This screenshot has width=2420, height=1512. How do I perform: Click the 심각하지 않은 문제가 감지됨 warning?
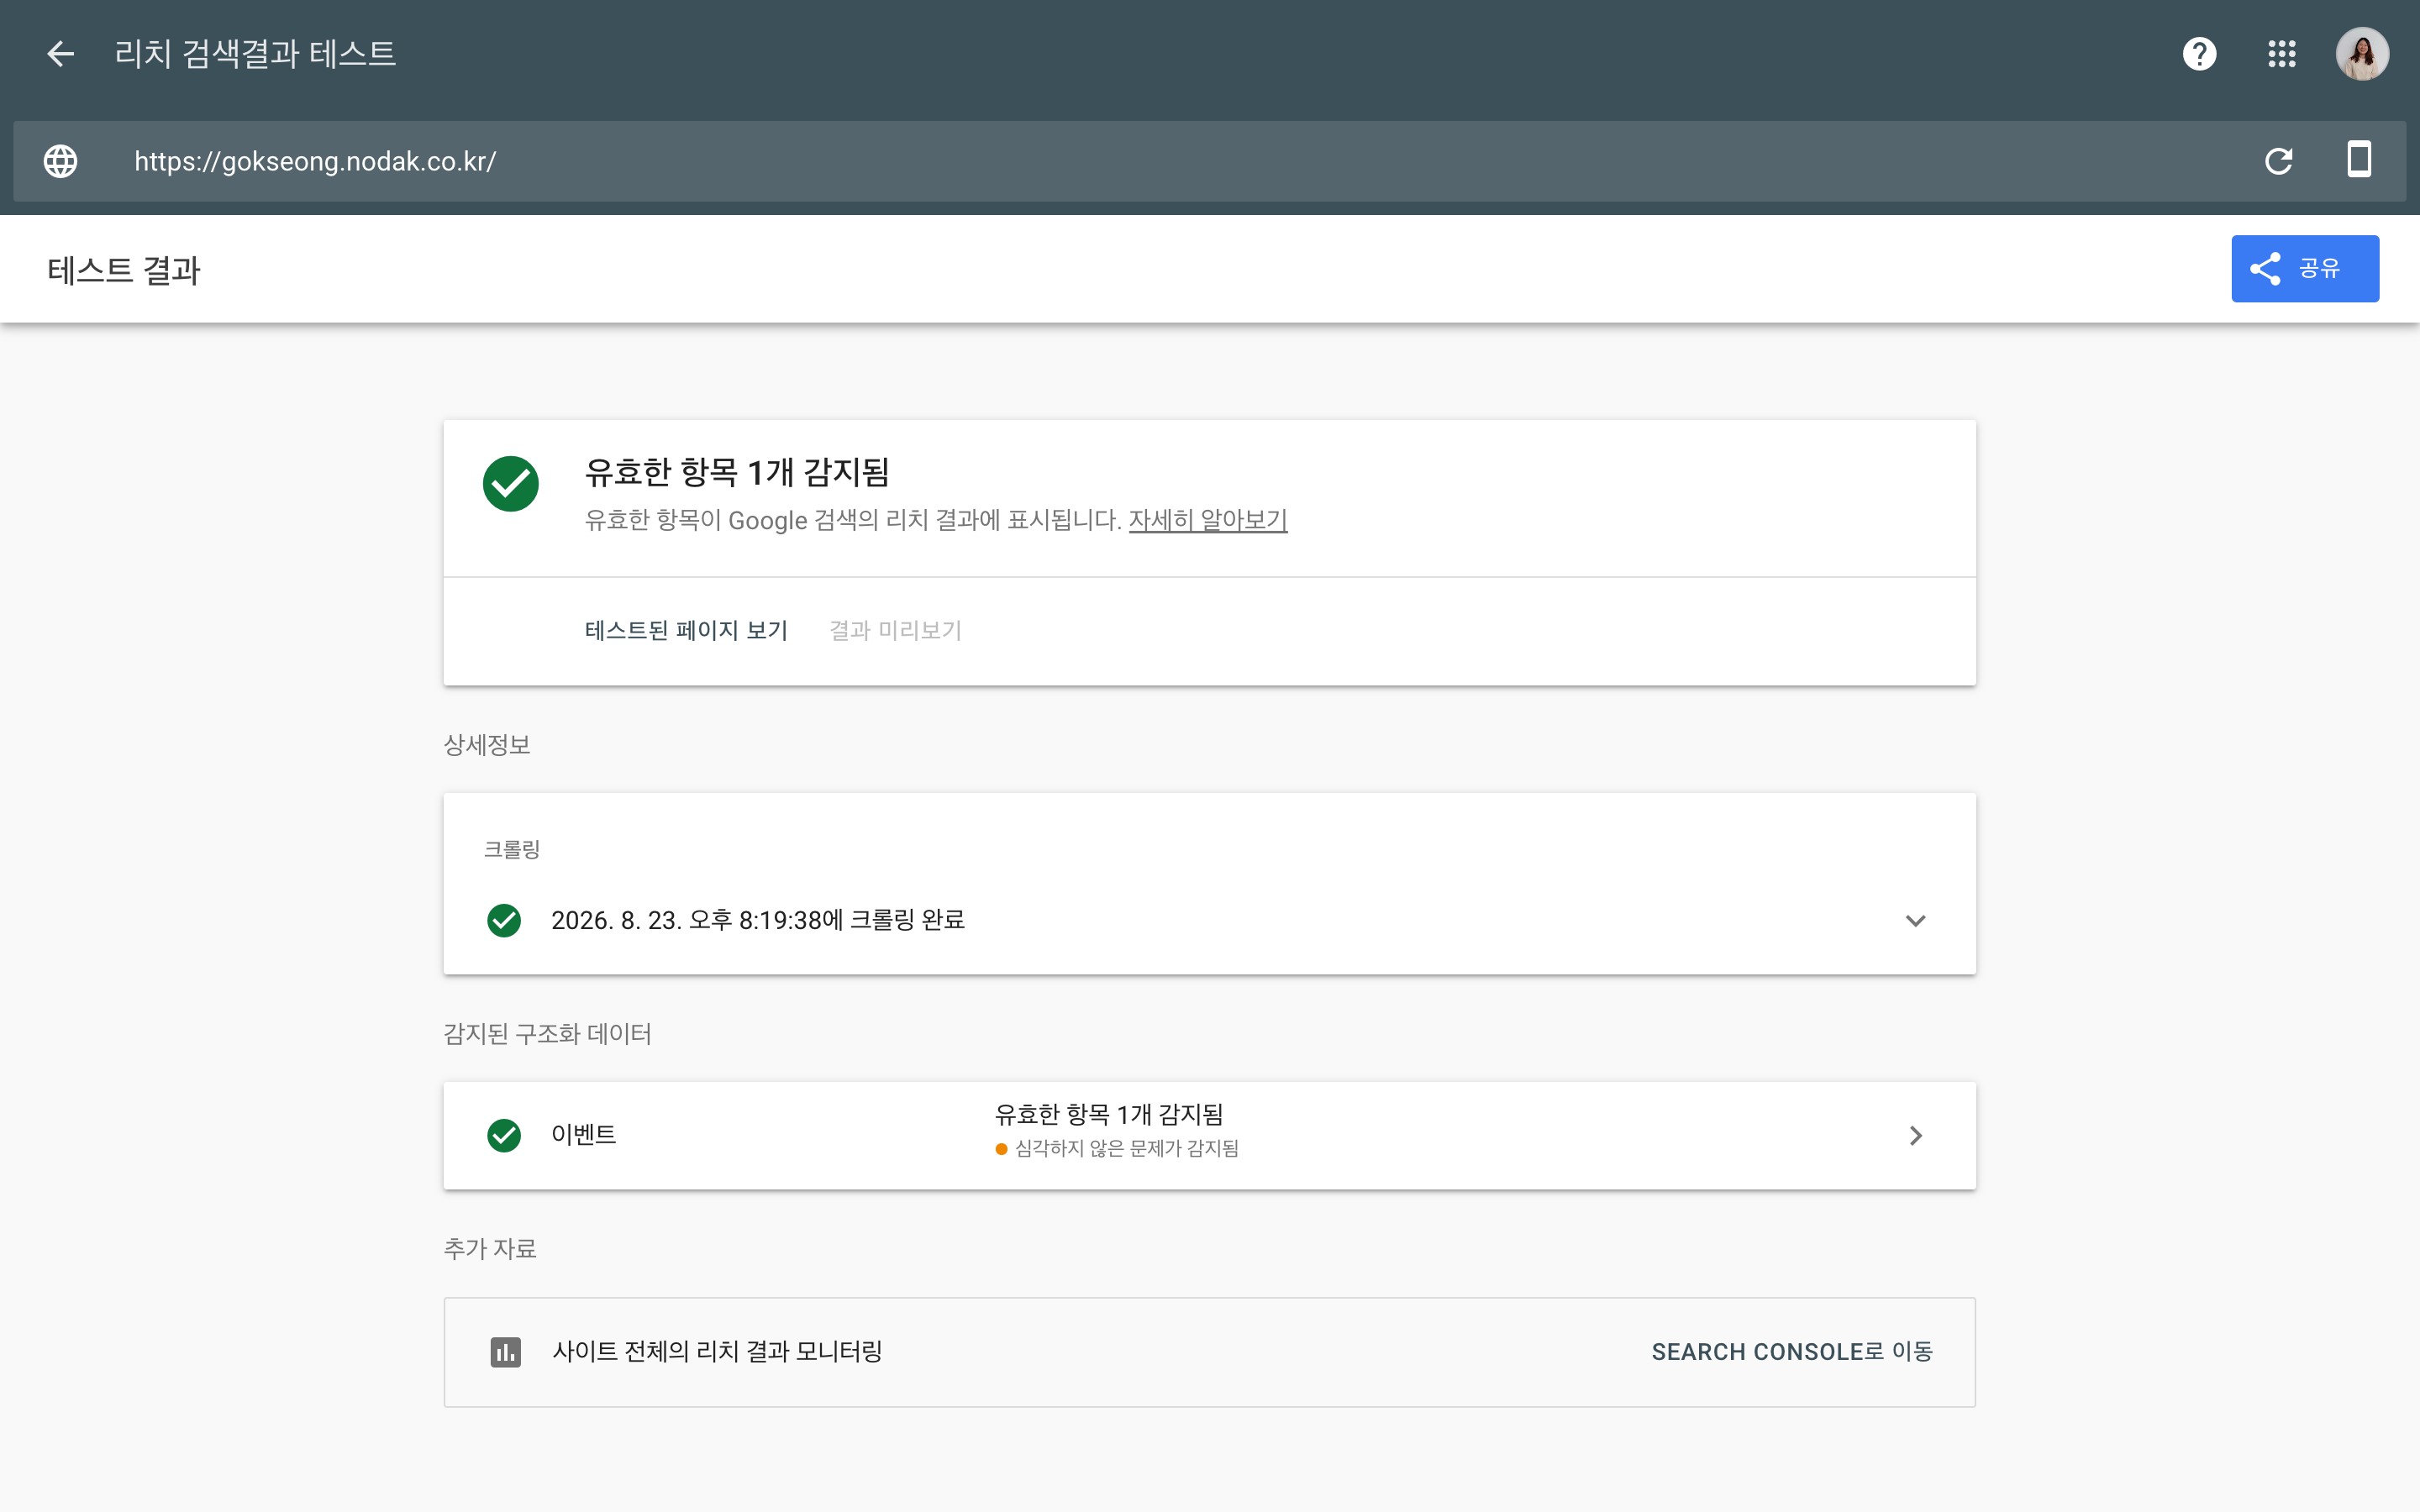pyautogui.click(x=1117, y=1148)
